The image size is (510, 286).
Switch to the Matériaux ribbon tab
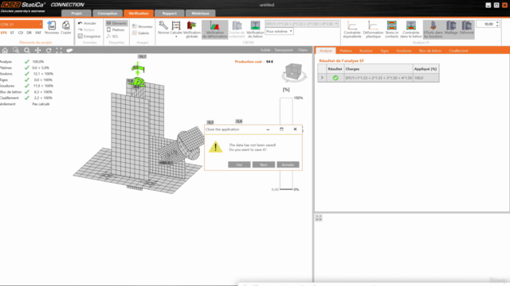(x=200, y=14)
